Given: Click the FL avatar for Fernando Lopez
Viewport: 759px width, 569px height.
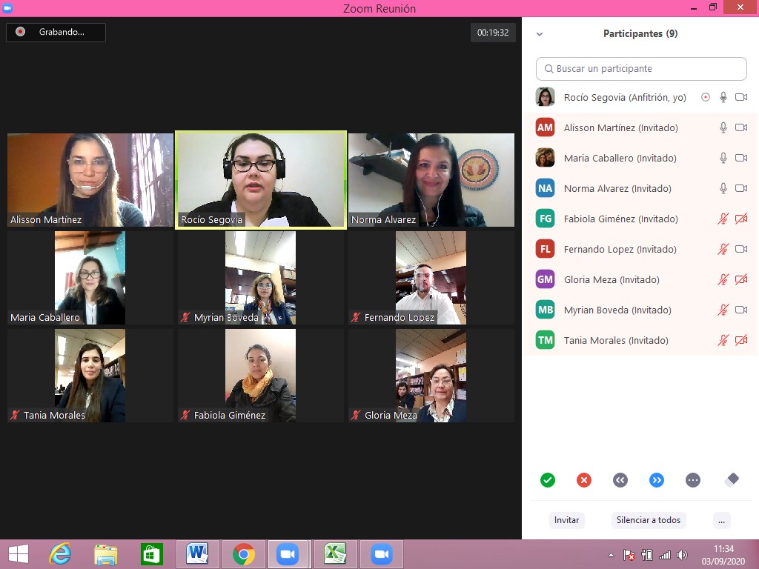Looking at the screenshot, I should 545,249.
